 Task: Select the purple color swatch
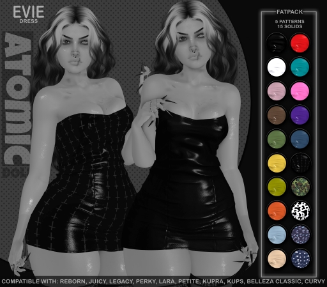pos(300,115)
